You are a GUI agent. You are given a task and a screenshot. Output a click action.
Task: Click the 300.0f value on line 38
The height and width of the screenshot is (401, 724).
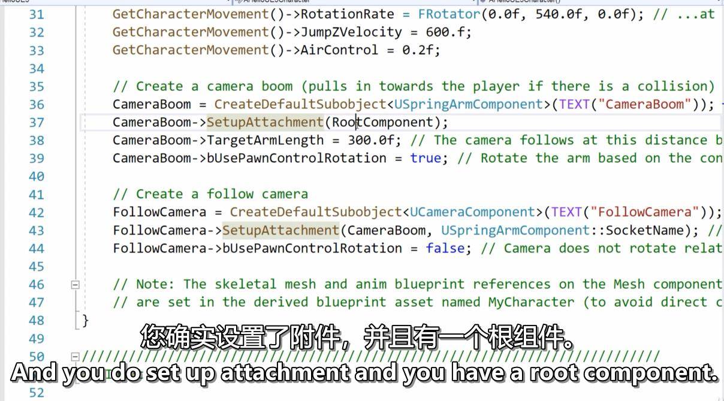(371, 141)
